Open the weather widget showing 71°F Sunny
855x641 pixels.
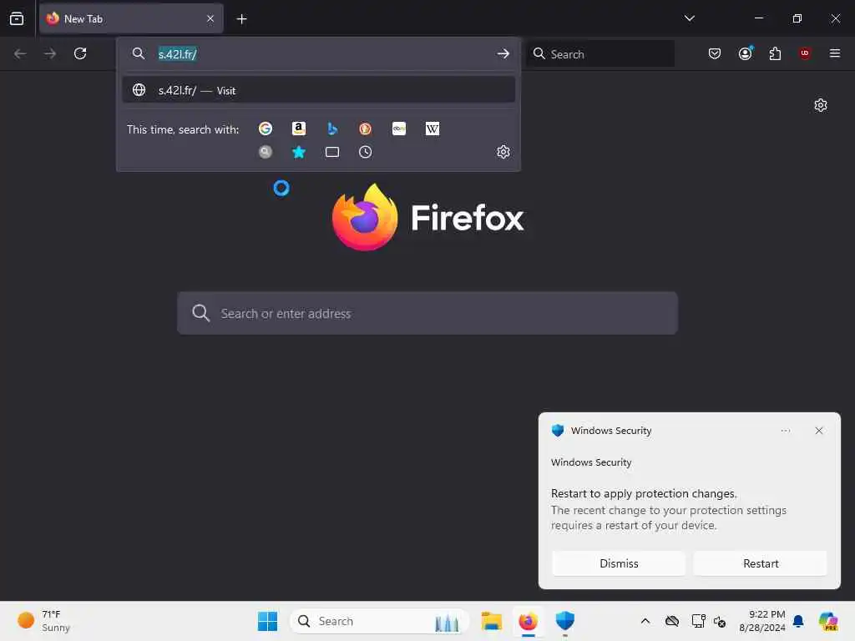pyautogui.click(x=43, y=621)
